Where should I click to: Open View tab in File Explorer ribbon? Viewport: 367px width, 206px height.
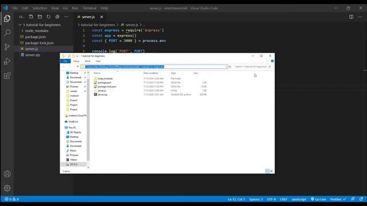tap(98, 61)
